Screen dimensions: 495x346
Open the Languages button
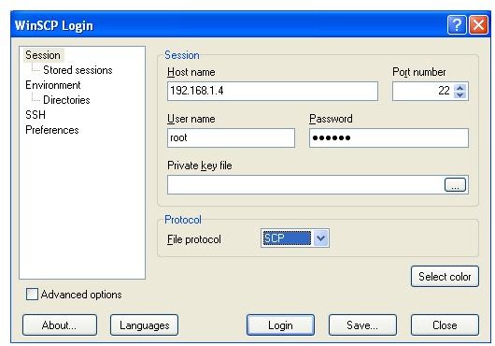pos(144,325)
